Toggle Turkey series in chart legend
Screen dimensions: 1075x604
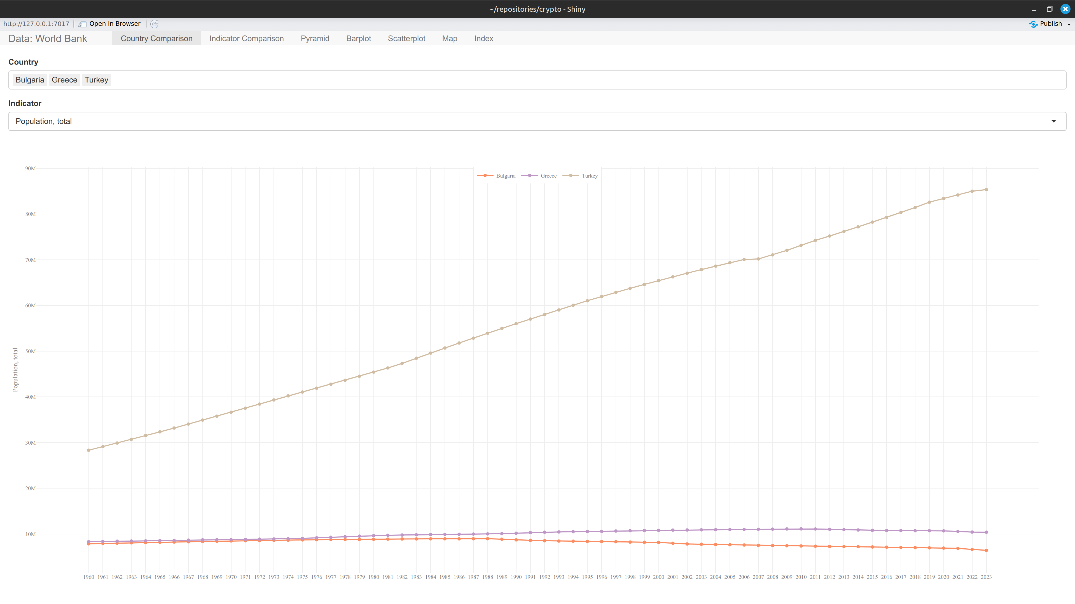tap(581, 176)
